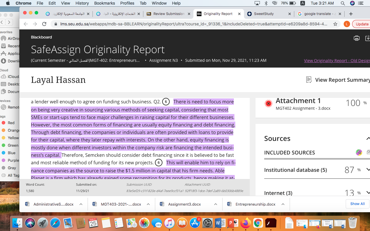This screenshot has height=231, width=370.
Task: Click the View Report Summary document icon
Action: coord(309,80)
